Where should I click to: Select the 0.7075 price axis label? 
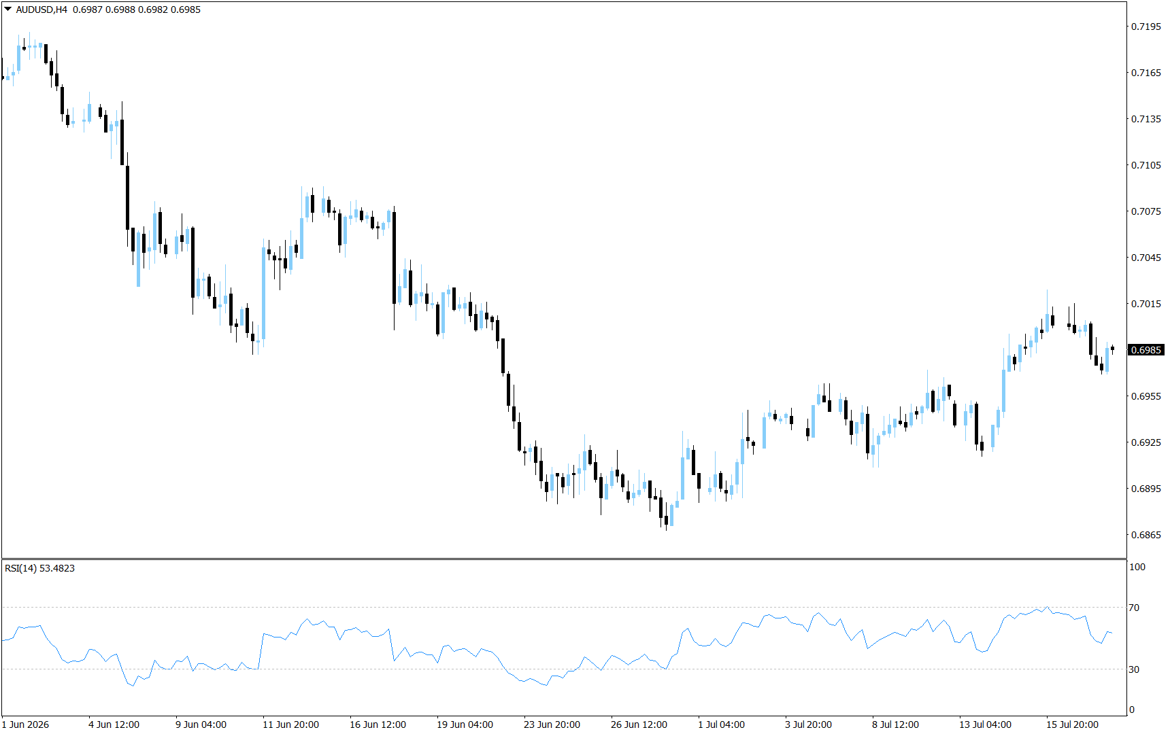coord(1146,211)
